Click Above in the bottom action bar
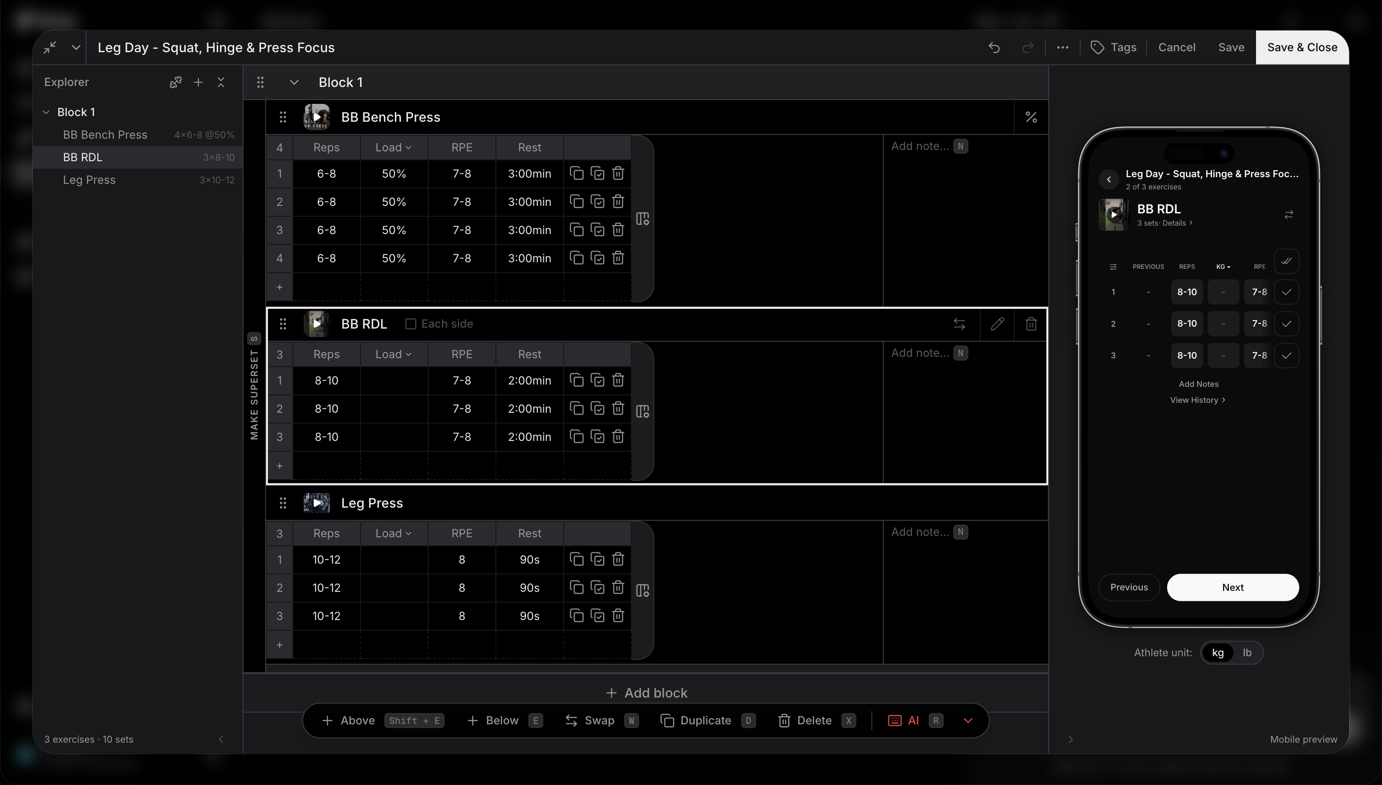The height and width of the screenshot is (785, 1382). (382, 721)
